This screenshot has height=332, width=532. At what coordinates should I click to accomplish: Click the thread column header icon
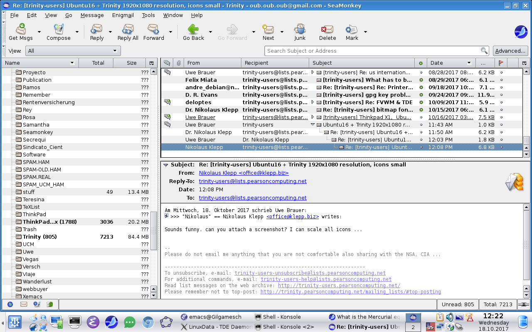167,63
